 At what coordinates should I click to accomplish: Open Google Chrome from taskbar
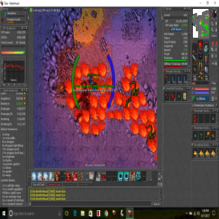[106, 213]
